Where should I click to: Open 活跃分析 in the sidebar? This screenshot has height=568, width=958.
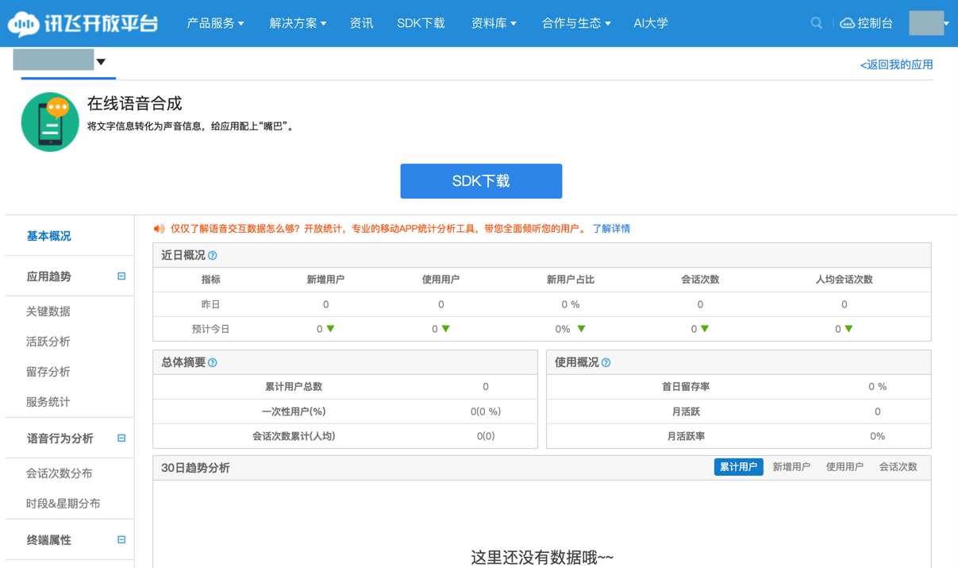tap(48, 342)
